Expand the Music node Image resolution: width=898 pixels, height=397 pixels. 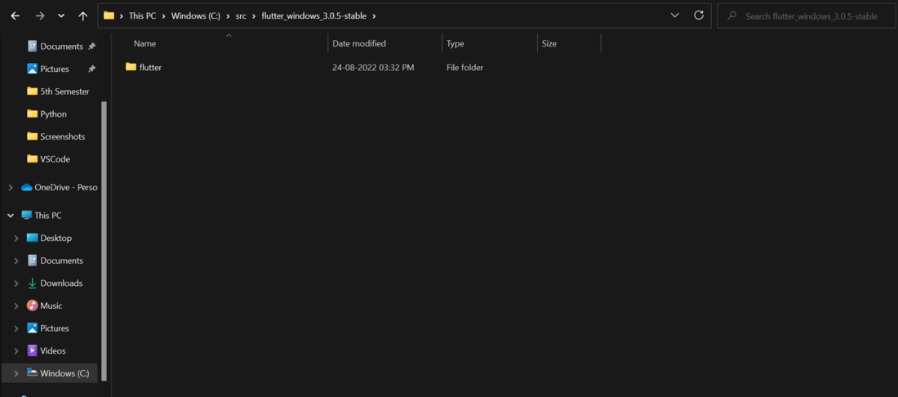coord(16,306)
